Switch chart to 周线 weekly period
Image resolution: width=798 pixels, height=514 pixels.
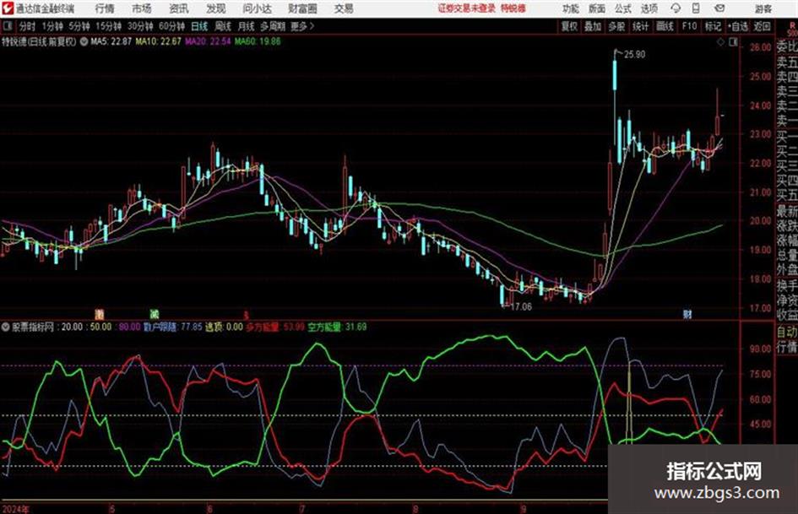click(223, 26)
